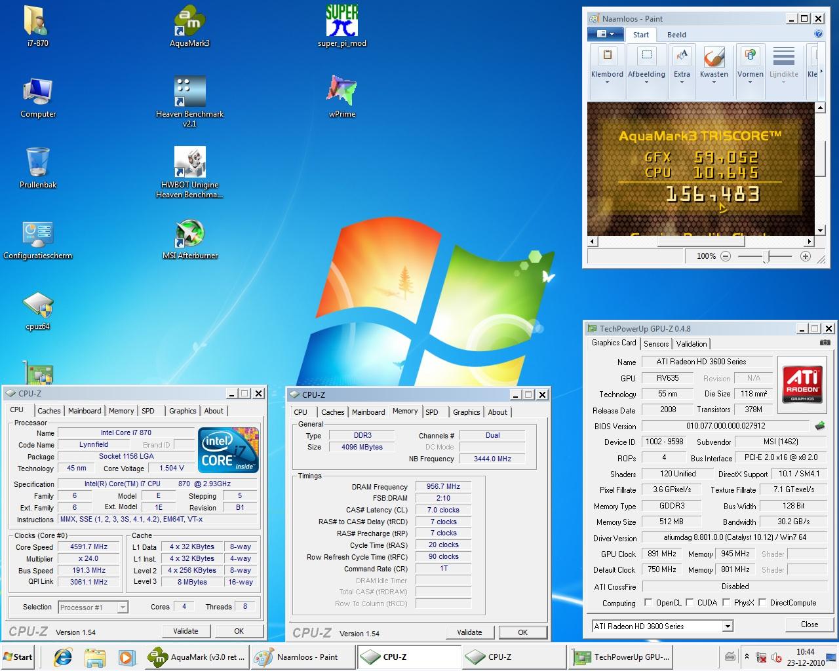Click Driver Version field in GPU-Z
The image size is (839, 671).
734,538
